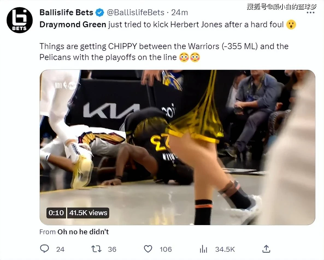Click the 106 likes count
Viewport: 324px width, 260px height.
166,249
